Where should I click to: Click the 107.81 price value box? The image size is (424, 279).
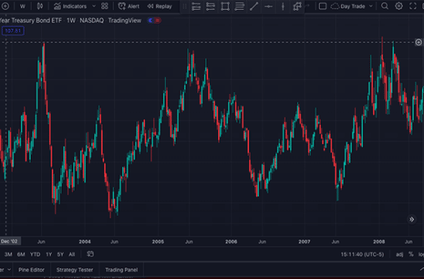click(13, 31)
